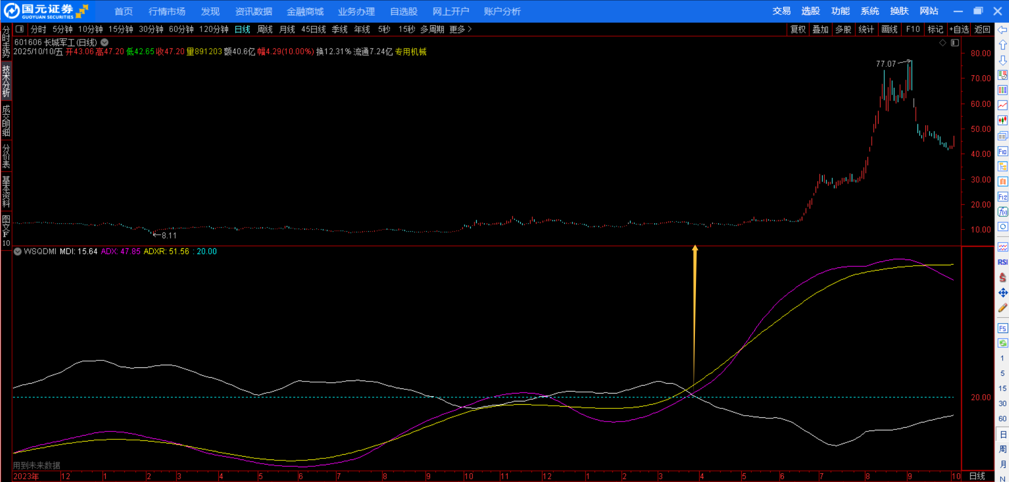Click the 专用机械 sector link
The image size is (1009, 482).
click(410, 52)
